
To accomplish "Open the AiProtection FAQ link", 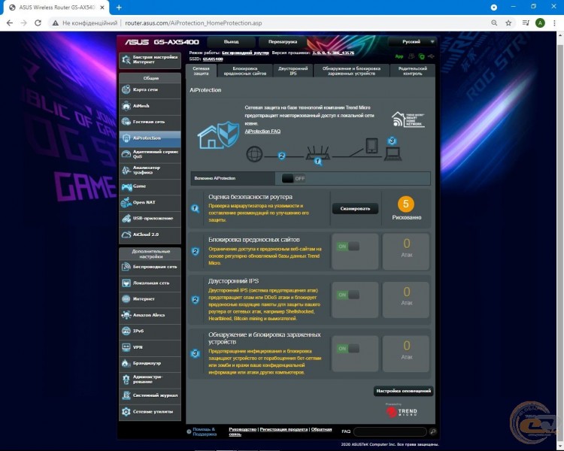I will pos(262,132).
